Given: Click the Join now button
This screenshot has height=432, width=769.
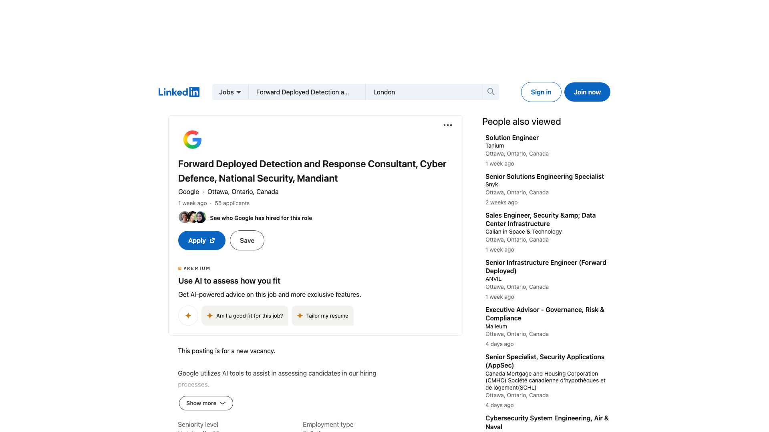Looking at the screenshot, I should [x=587, y=92].
